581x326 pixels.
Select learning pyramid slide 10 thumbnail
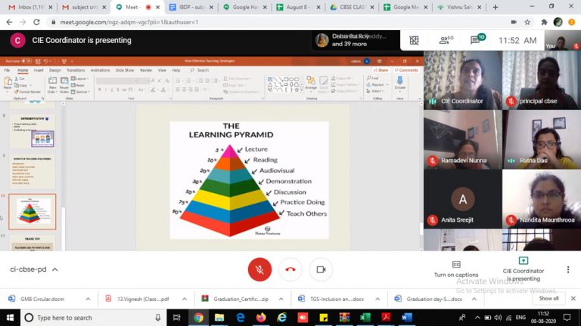[33, 212]
